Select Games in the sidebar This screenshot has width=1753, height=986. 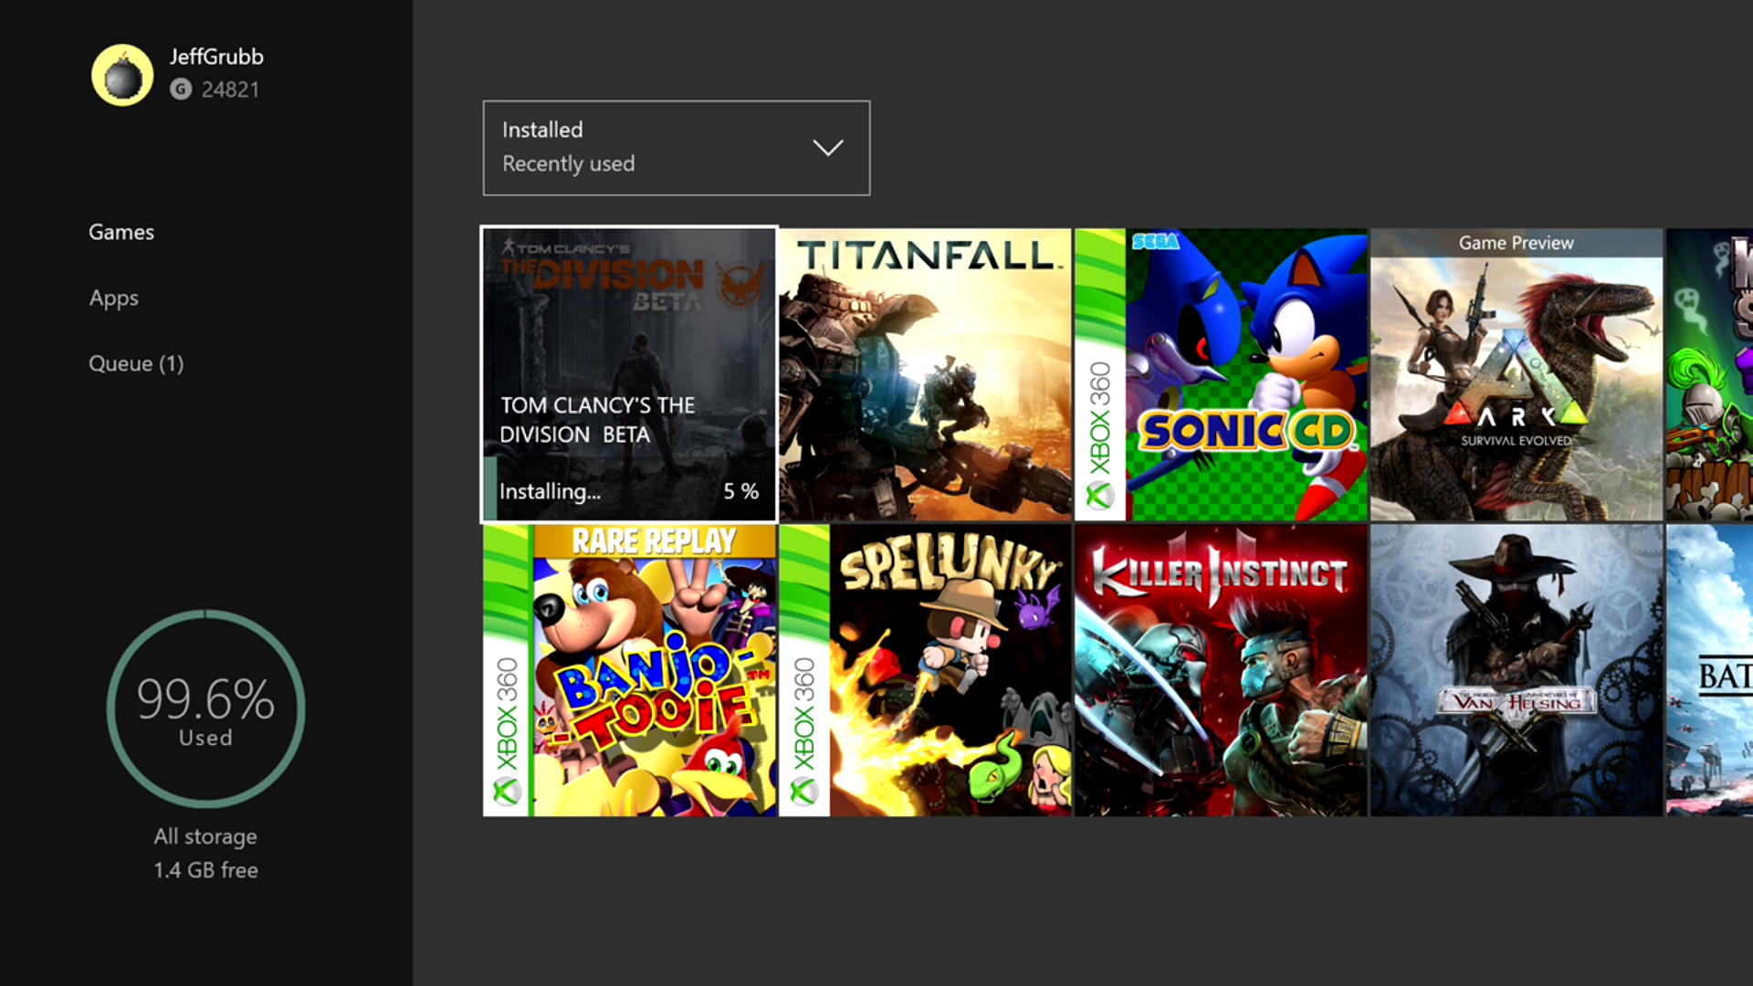coord(121,232)
